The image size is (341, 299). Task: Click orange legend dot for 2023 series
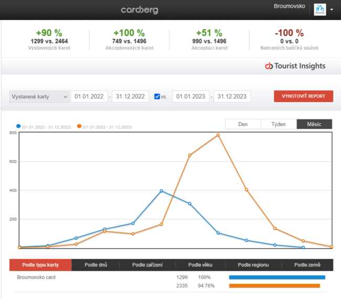[x=79, y=126]
